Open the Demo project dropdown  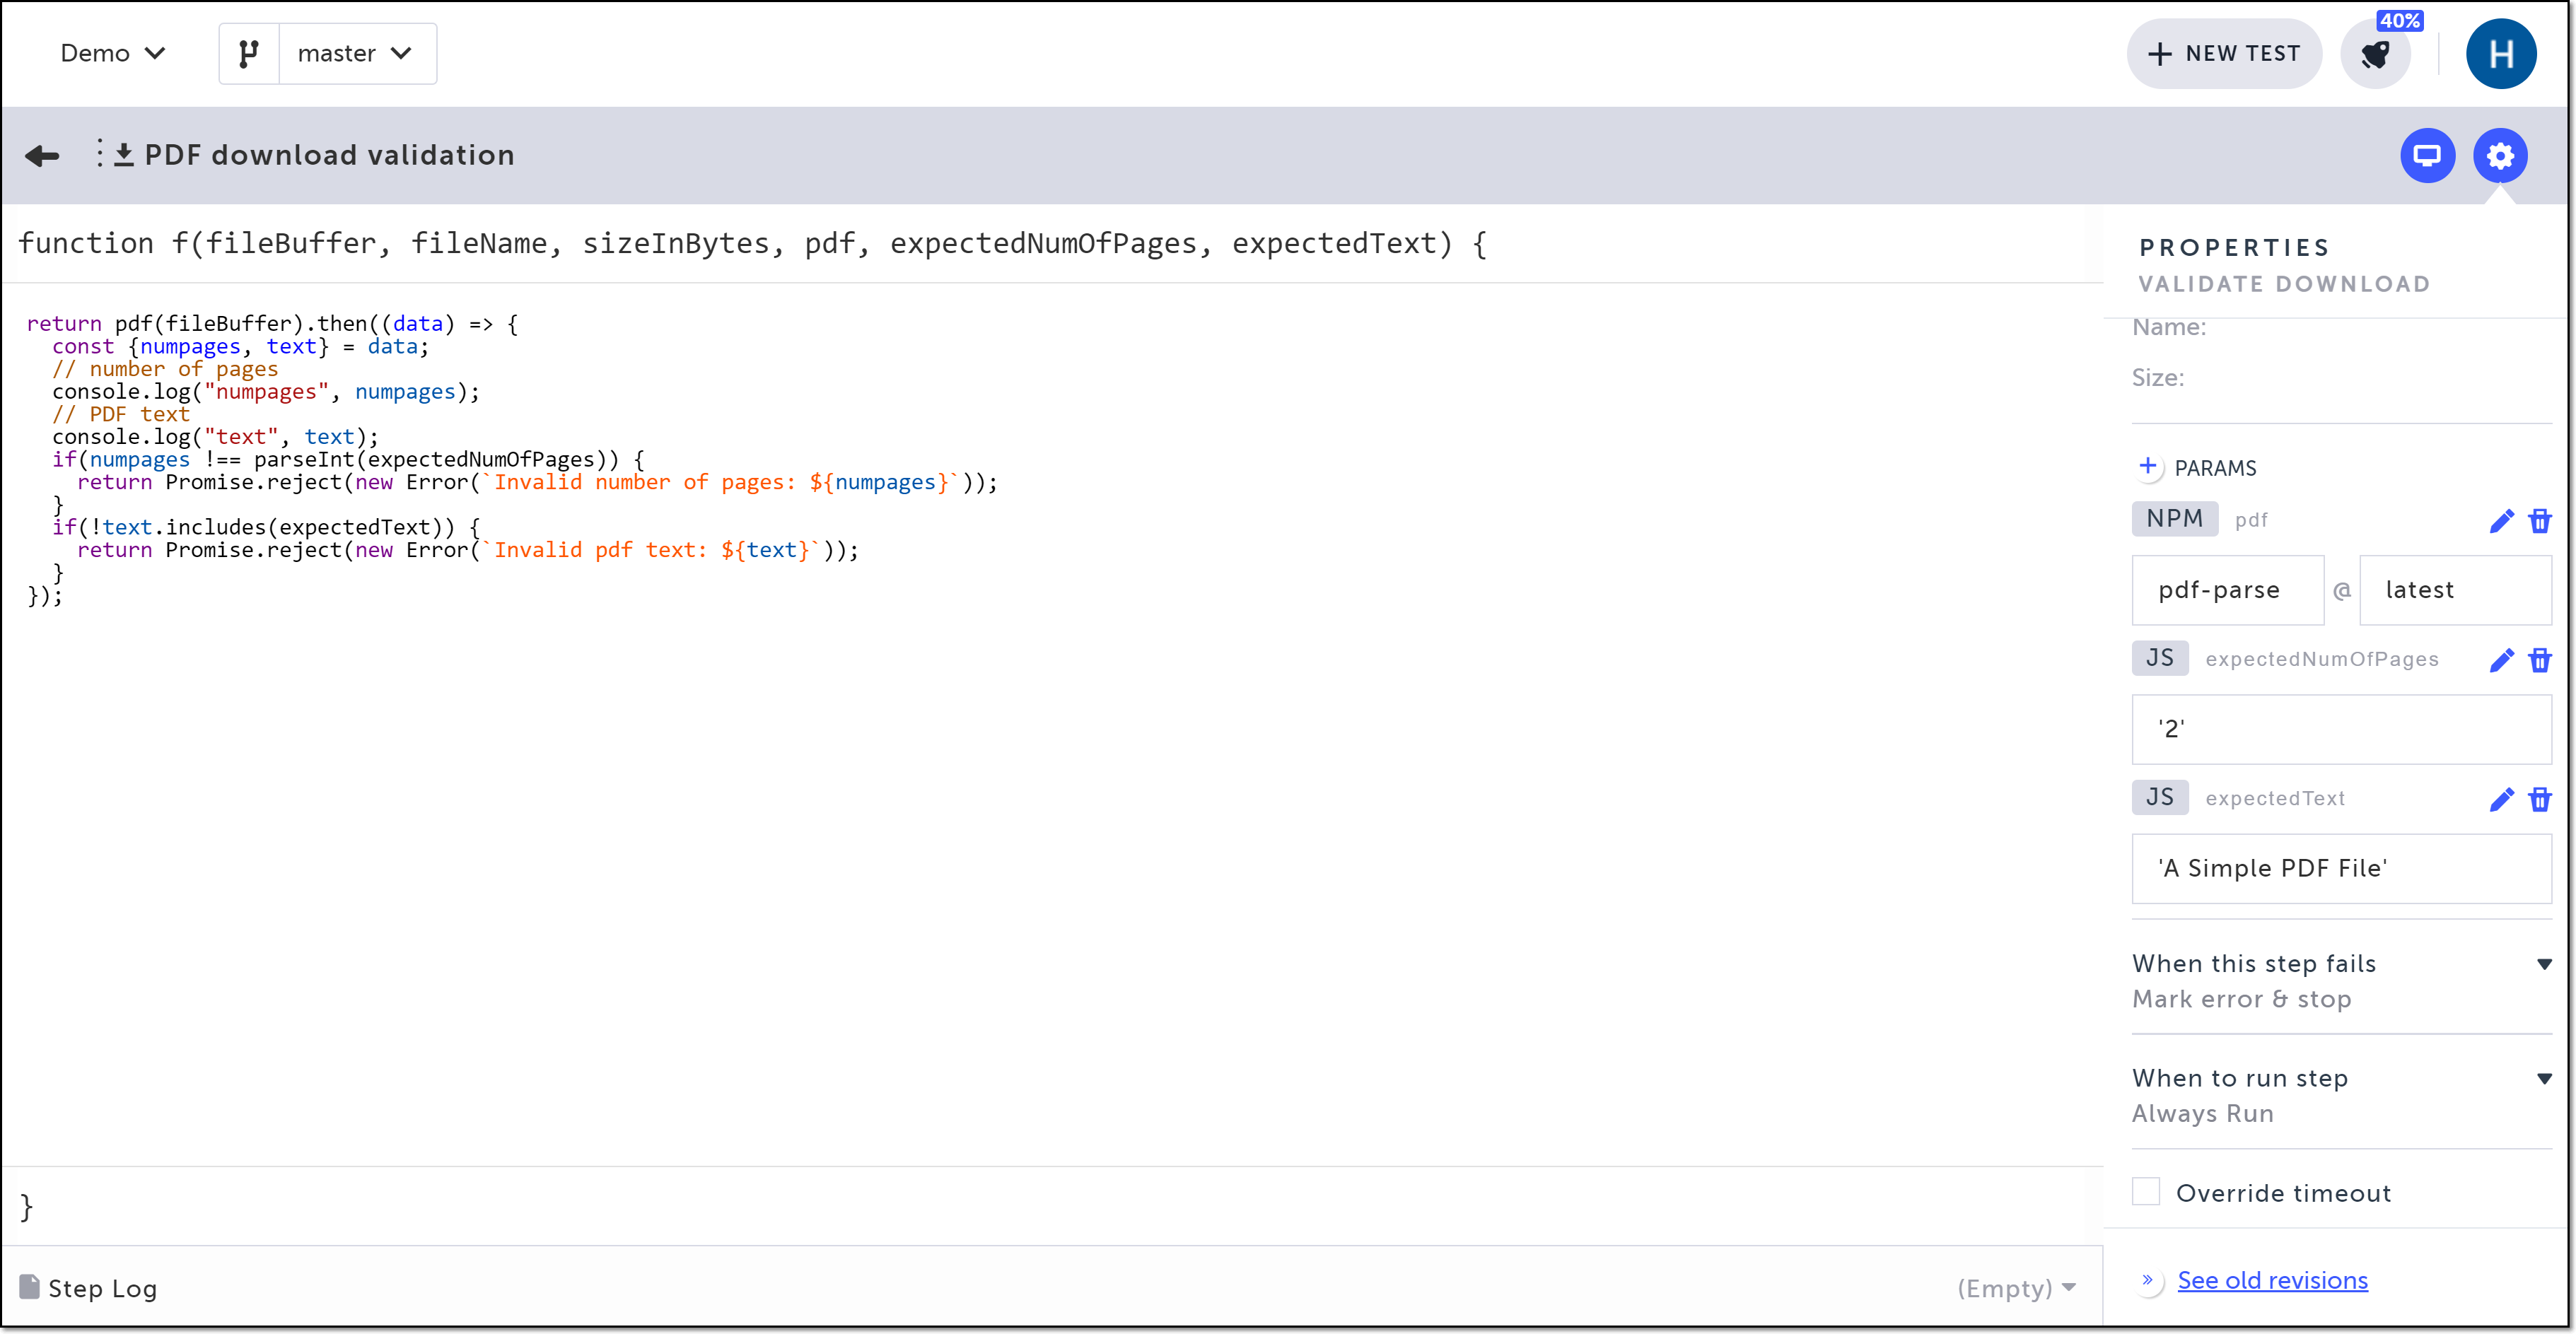coord(112,54)
